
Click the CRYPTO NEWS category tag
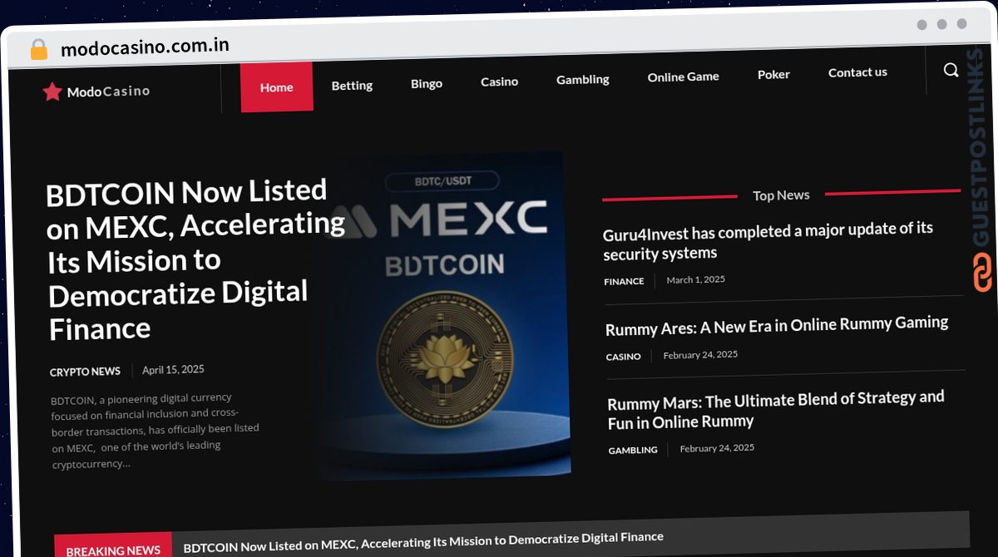pos(85,372)
